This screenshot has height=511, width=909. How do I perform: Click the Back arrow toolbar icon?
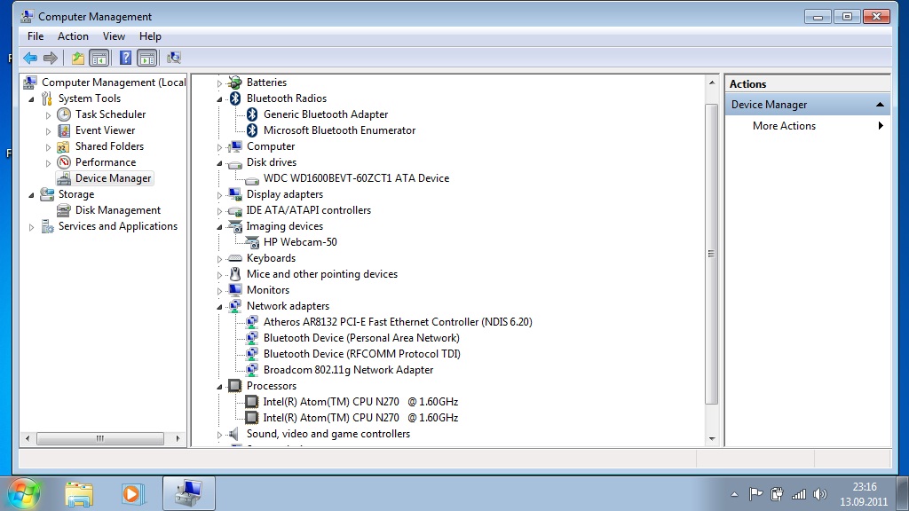click(x=30, y=58)
